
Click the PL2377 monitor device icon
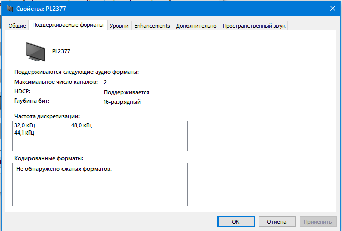(x=36, y=51)
